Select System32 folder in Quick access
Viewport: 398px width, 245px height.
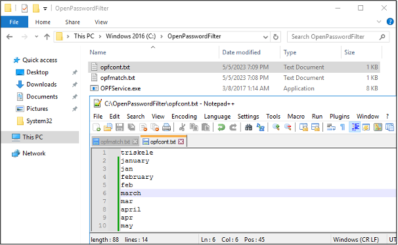(39, 121)
